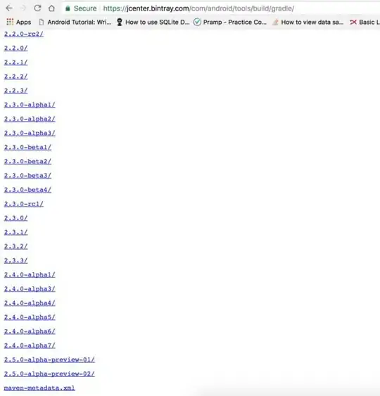Open the 2.4.0-alpha6/ directory link
Image resolution: width=380 pixels, height=396 pixels.
point(30,331)
